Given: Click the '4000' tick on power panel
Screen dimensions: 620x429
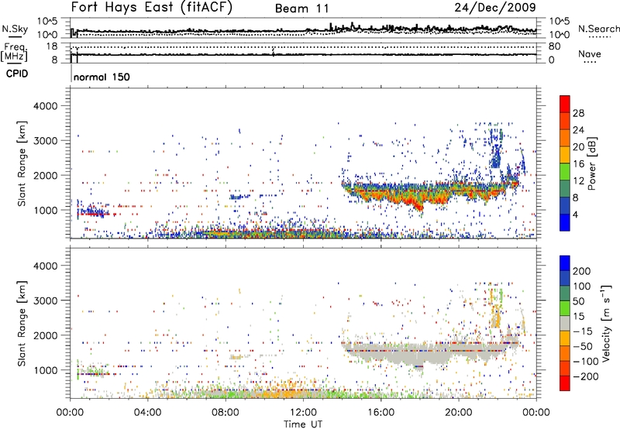Looking at the screenshot, I should pos(45,106).
